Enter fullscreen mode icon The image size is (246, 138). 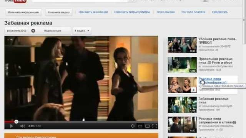[155, 126]
